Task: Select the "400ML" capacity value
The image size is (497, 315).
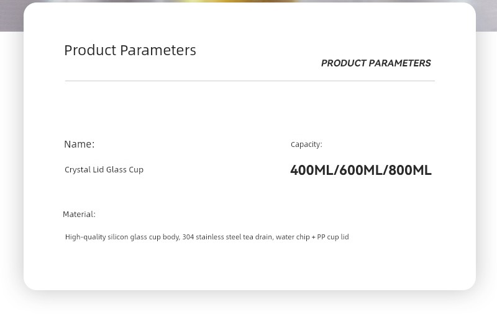Action: 311,170
